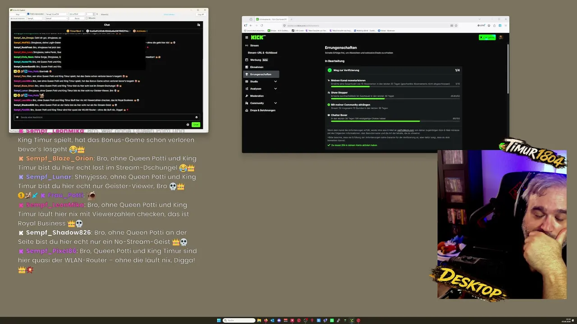The width and height of the screenshot is (577, 324).
Task: Open the Kick dashboard hamburger menu
Action: click(247, 37)
